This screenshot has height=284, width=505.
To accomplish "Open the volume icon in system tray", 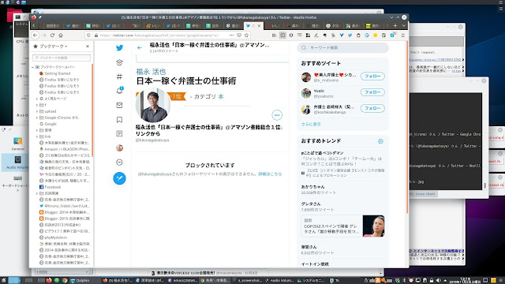I will pyautogui.click(x=439, y=281).
